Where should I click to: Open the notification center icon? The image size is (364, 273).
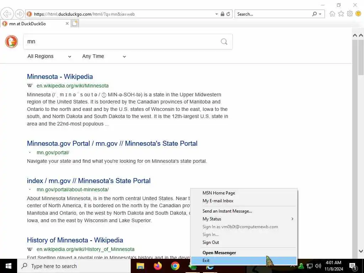353,266
